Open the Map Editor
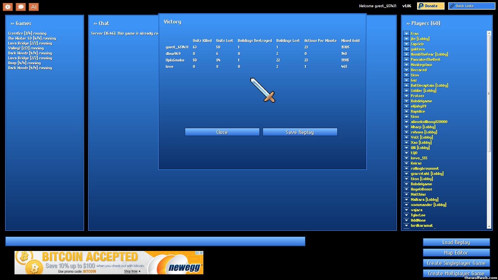The image size is (498, 280). [x=456, y=253]
